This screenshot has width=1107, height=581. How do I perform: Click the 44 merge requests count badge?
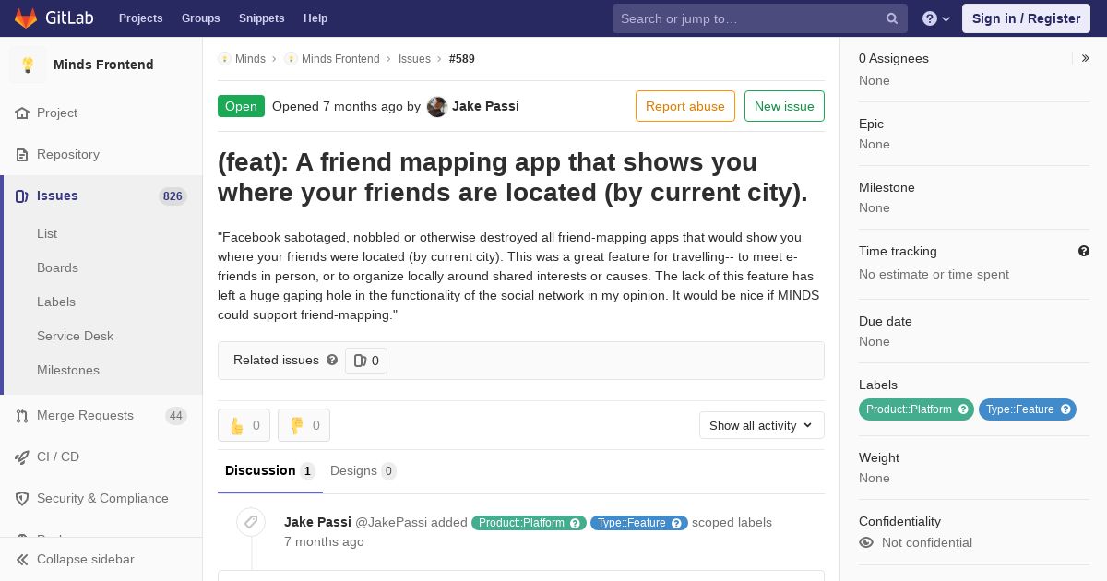(176, 416)
